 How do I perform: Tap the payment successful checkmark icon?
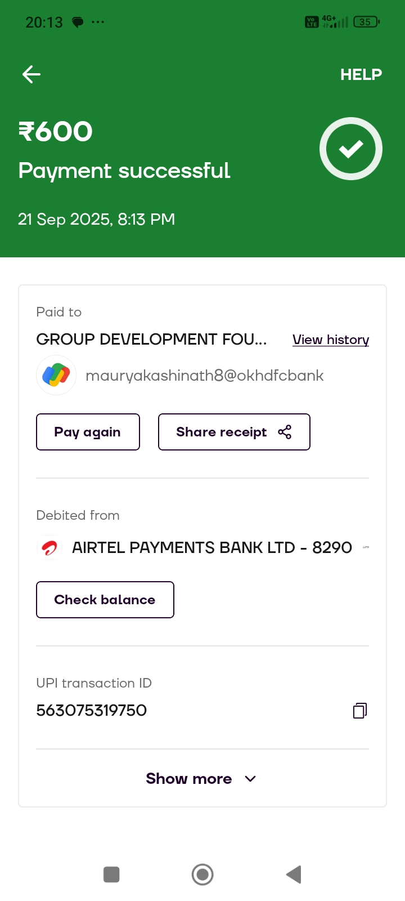(x=351, y=149)
